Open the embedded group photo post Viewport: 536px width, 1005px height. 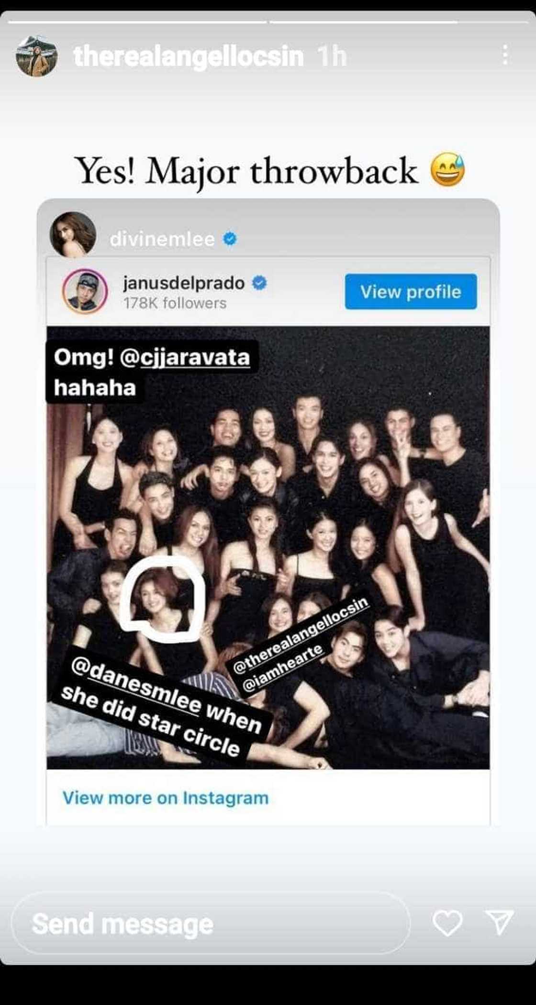[x=268, y=547]
